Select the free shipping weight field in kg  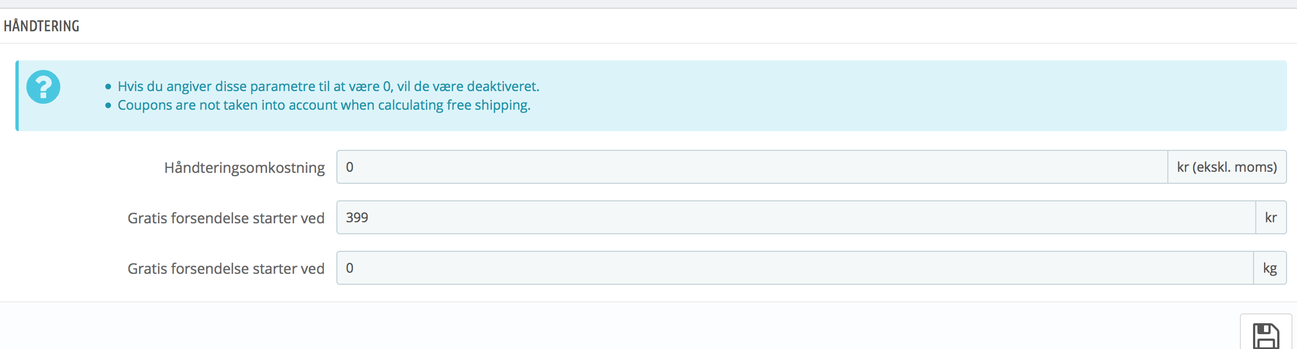795,268
